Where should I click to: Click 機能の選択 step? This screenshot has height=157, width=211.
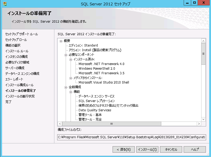pyautogui.click(x=13, y=45)
